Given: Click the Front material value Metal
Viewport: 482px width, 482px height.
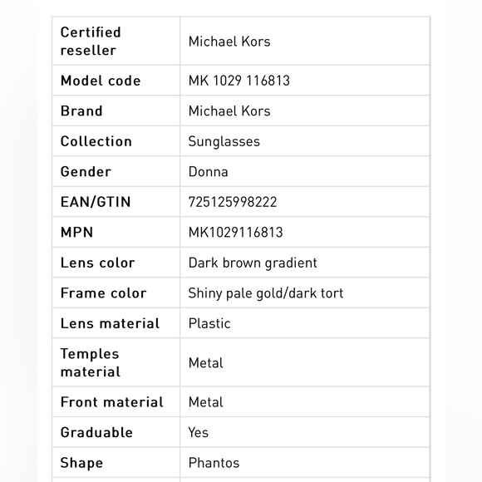Looking at the screenshot, I should [x=205, y=402].
